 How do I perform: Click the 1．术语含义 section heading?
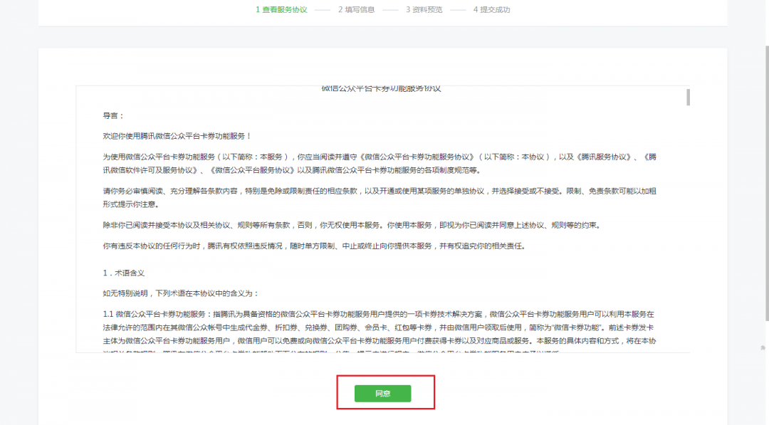coord(125,273)
